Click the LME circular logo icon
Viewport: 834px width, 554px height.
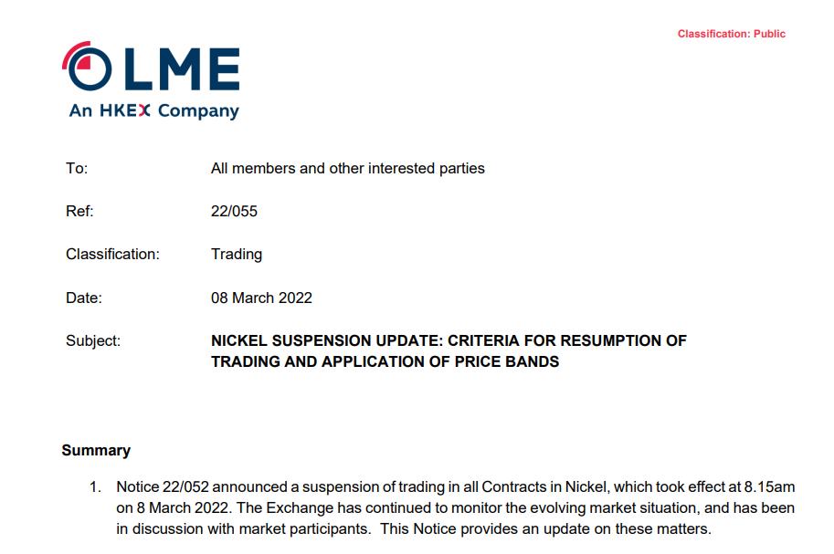click(89, 68)
